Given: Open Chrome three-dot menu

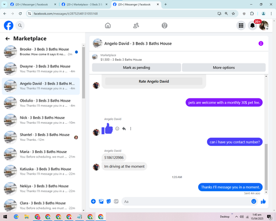Looking at the screenshot, I should pos(271,13).
